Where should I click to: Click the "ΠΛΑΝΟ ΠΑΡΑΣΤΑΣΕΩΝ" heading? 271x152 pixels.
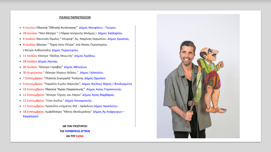coord(75,17)
